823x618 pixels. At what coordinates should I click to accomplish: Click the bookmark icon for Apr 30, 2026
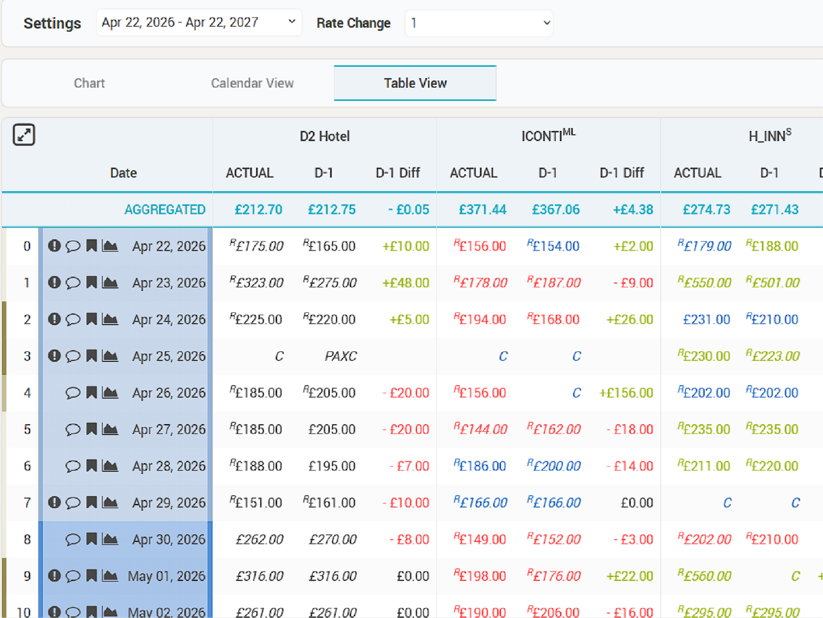[92, 539]
